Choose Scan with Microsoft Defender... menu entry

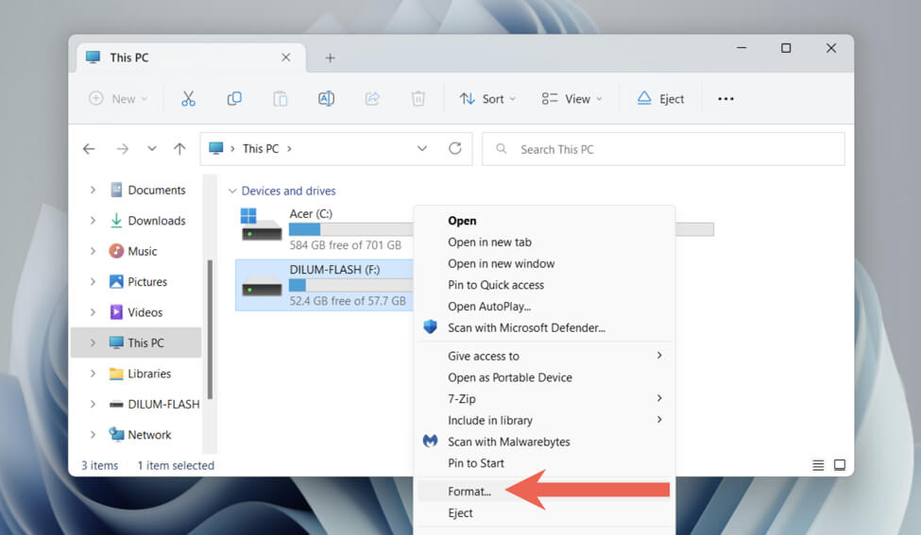(526, 327)
